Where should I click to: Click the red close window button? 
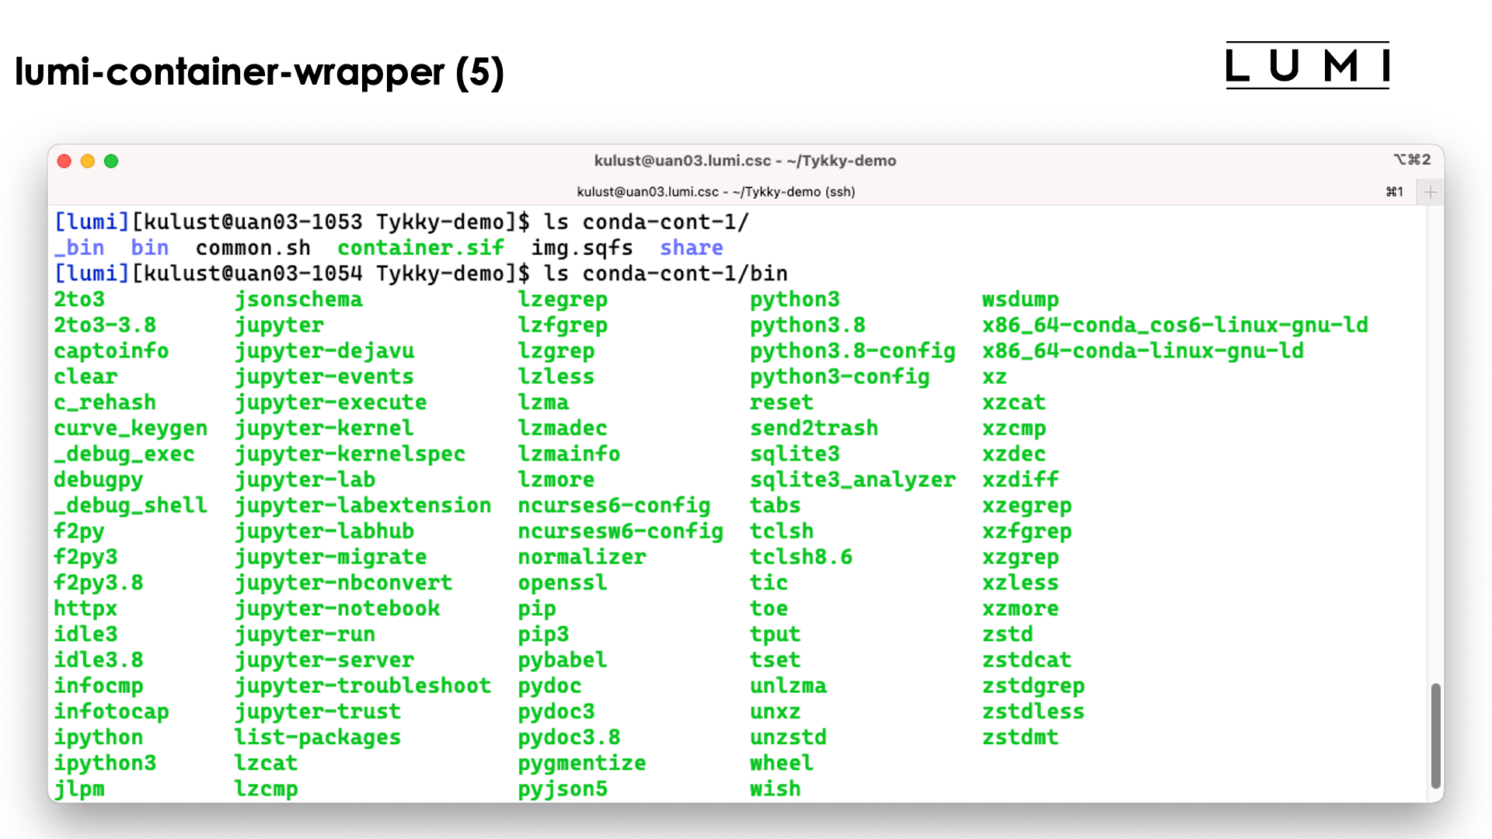click(x=64, y=161)
